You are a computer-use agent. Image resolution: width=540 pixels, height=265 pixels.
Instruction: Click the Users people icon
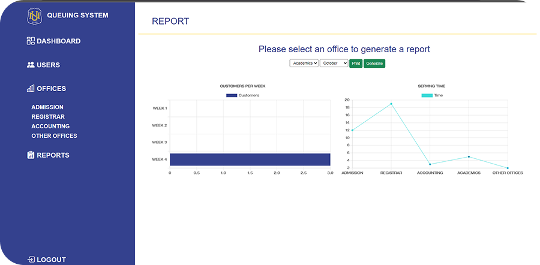click(31, 65)
